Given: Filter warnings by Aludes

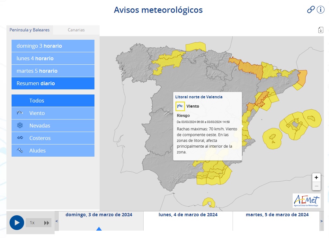Looking at the screenshot, I should point(53,151).
